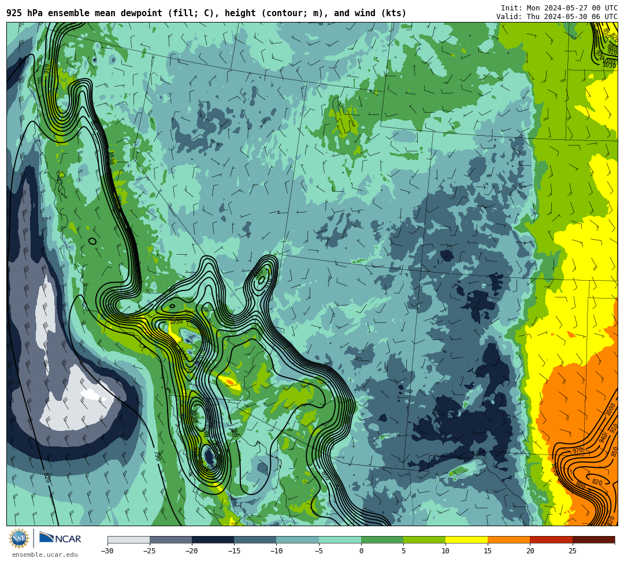Select the dark red swatch at 20 to 25
The image size is (624, 562).
551,539
